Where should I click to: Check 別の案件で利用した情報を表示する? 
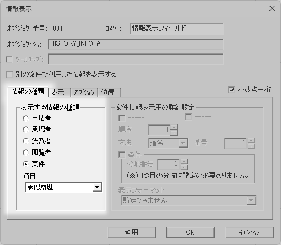[9, 74]
